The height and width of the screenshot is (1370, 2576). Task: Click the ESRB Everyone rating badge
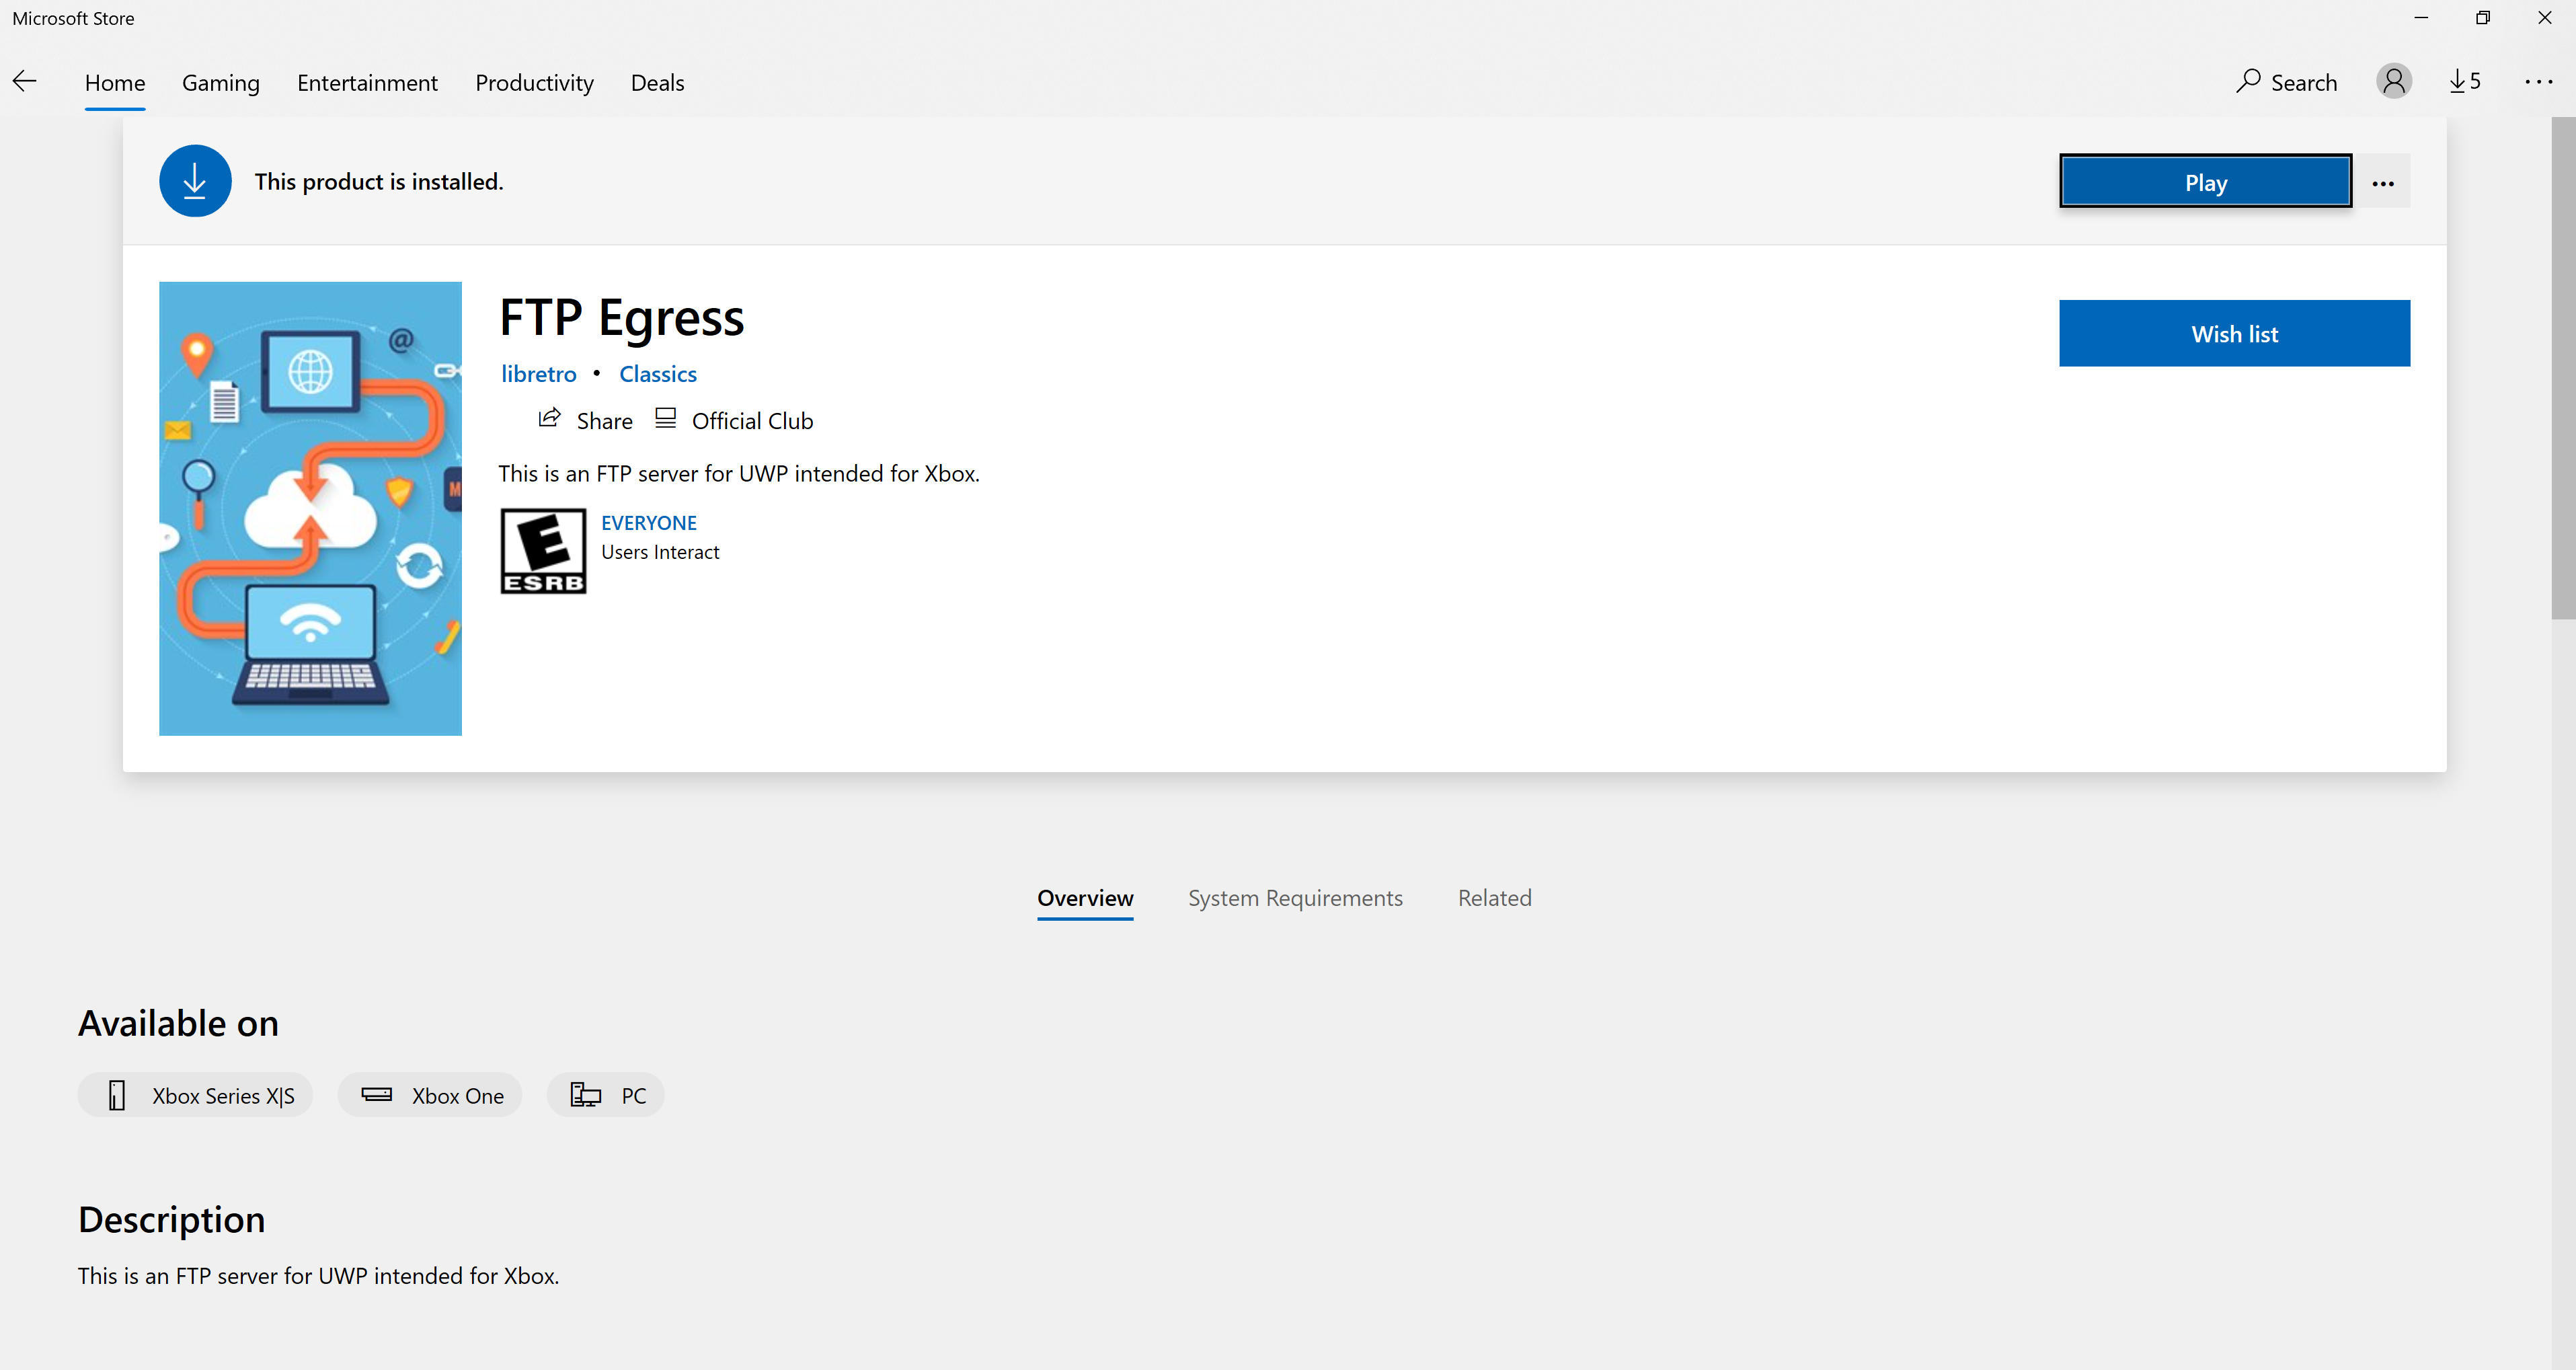coord(543,551)
